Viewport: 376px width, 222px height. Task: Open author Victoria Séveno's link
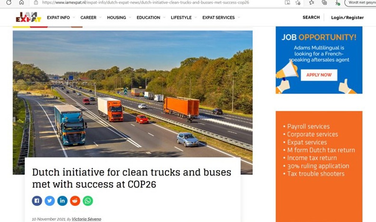[x=86, y=219]
